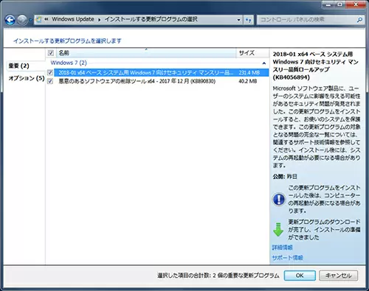Click the Back navigation arrow
Screen dimensions: 369x291
point(10,20)
